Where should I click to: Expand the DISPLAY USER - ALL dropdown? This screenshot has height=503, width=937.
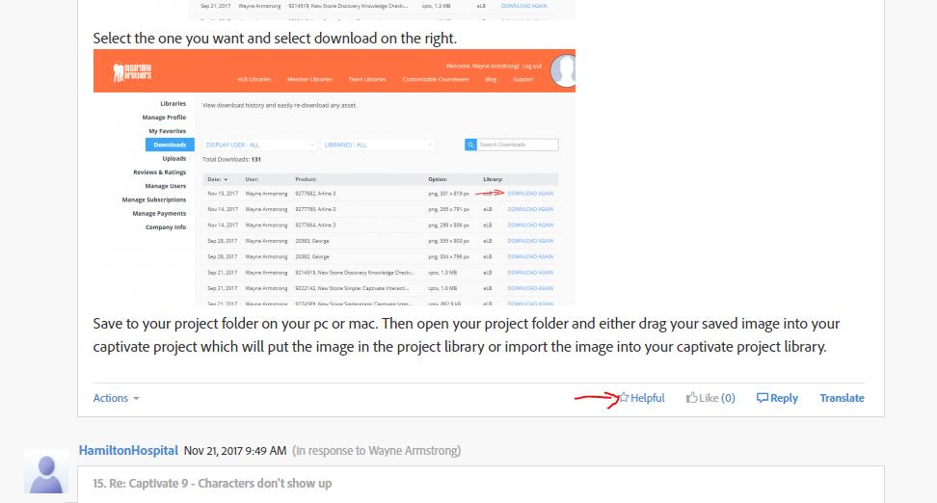point(259,145)
